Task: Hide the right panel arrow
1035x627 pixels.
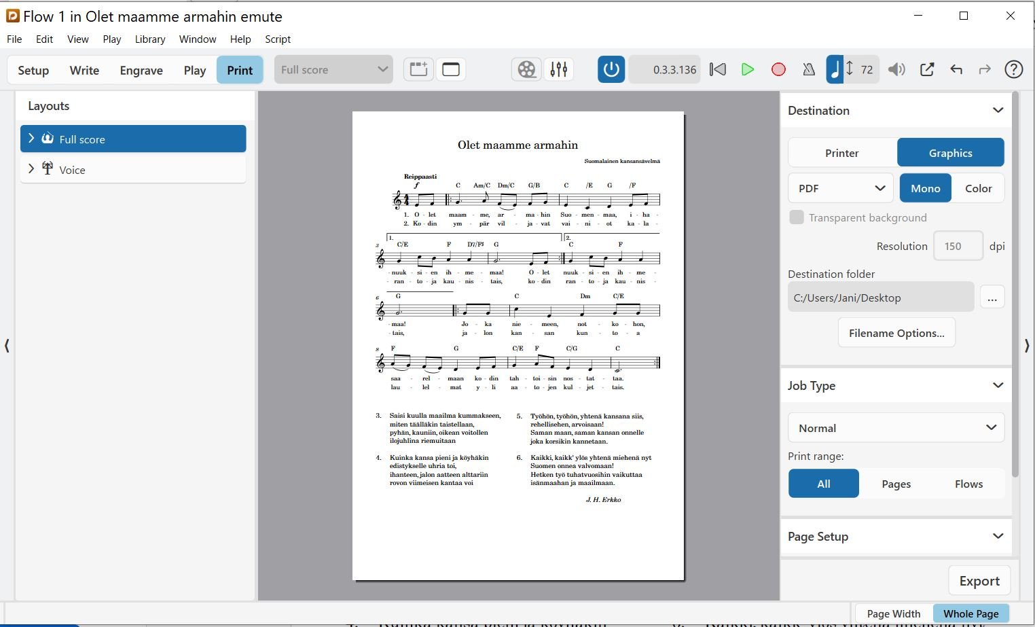Action: 1027,346
